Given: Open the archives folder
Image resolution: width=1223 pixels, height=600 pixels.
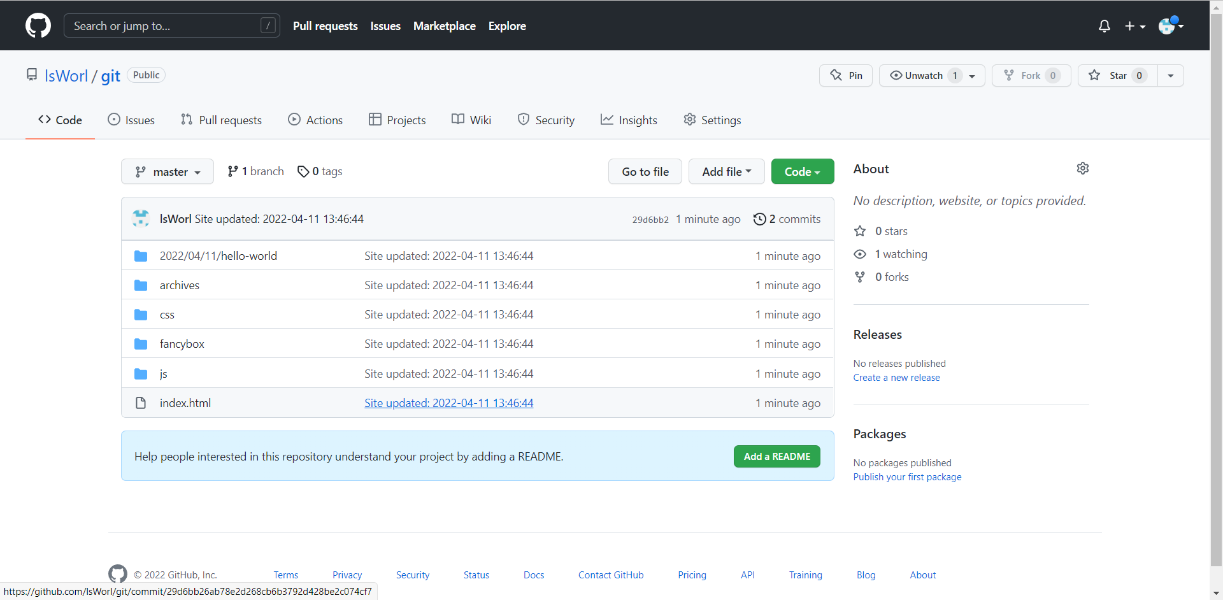Looking at the screenshot, I should [x=180, y=285].
